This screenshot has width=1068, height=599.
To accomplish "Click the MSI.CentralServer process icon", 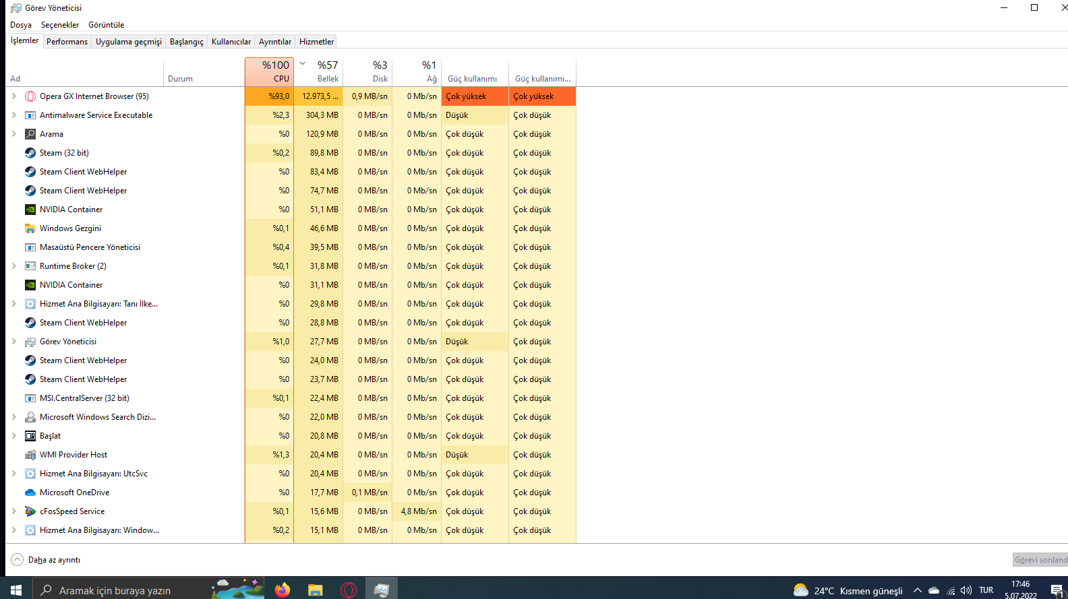I will pos(30,398).
